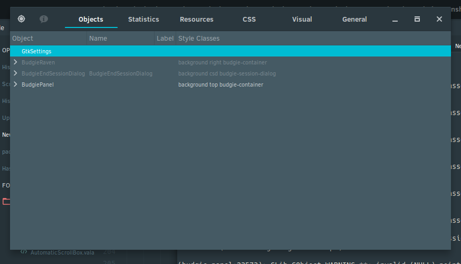This screenshot has height=264, width=461.
Task: Sort by the Label column header
Action: click(x=165, y=39)
